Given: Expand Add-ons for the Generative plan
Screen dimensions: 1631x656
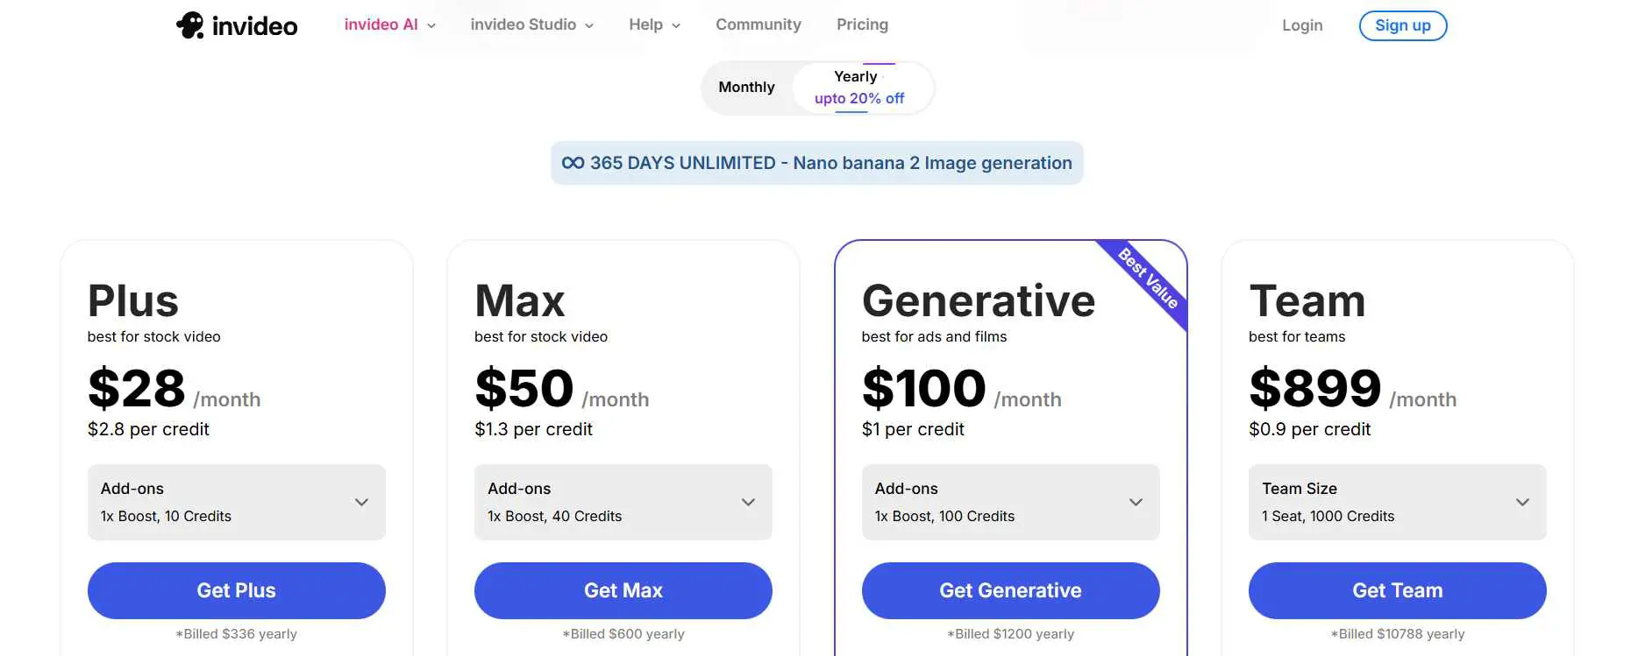Looking at the screenshot, I should click(1136, 502).
